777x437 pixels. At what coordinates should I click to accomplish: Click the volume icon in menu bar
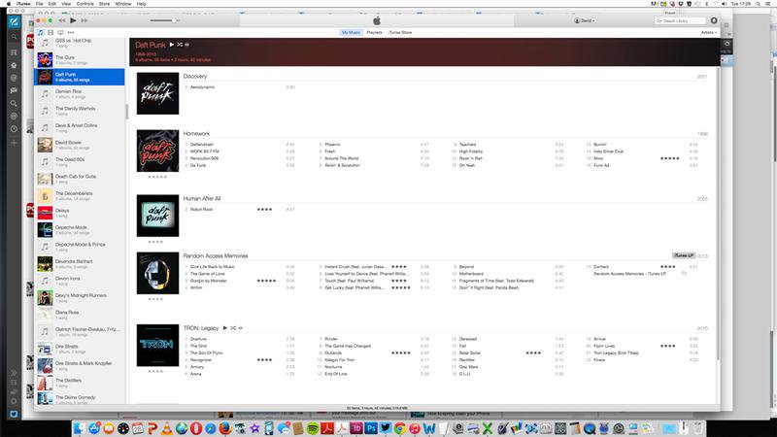coord(724,4)
